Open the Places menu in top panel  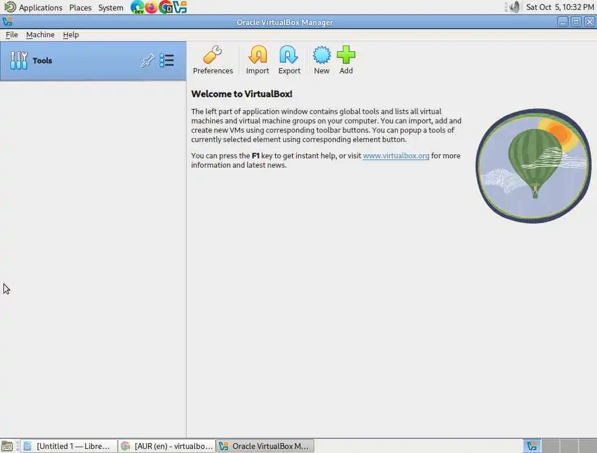tap(80, 7)
